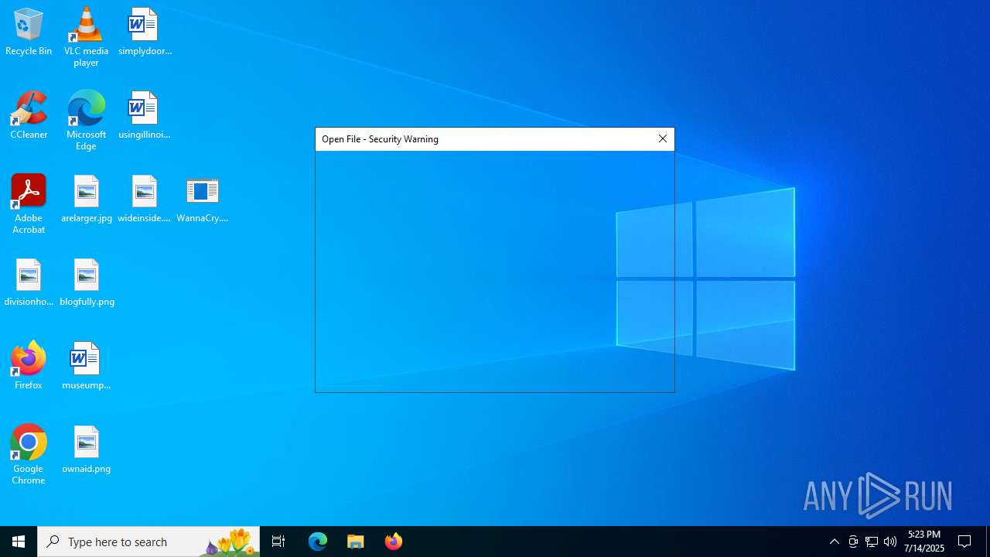Select the Google Chrome desktop shortcut
This screenshot has width=990, height=557.
click(x=29, y=454)
